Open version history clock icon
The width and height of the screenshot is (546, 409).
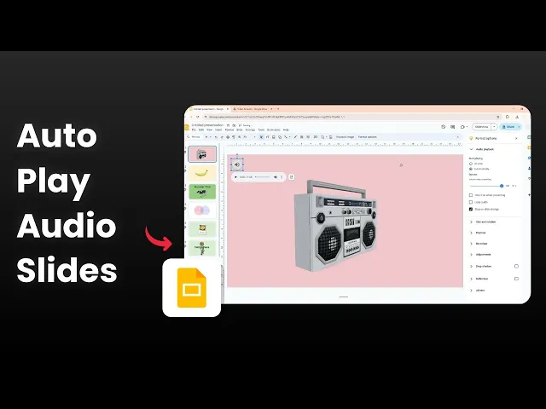(x=444, y=127)
